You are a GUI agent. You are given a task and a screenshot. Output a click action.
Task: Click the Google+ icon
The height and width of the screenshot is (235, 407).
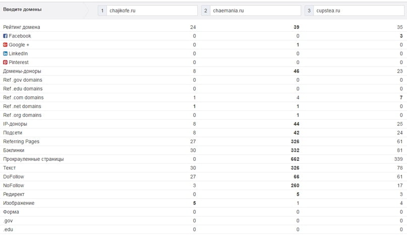[5, 45]
